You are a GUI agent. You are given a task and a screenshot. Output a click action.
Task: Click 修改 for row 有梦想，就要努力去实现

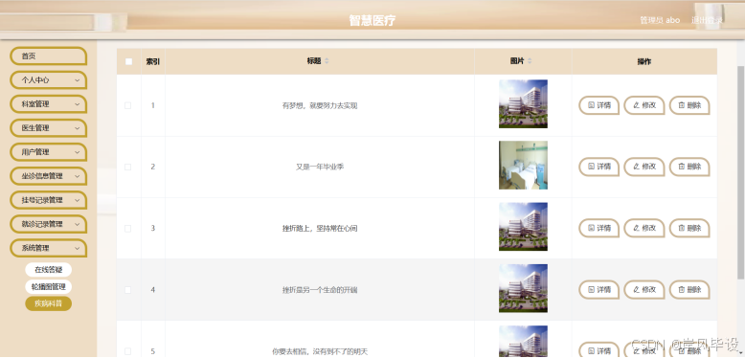(x=644, y=105)
